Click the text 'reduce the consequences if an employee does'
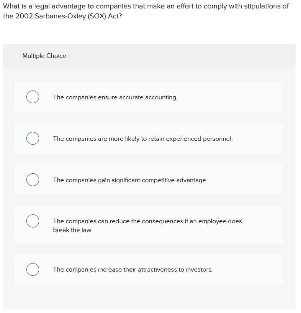Viewport: 301px width, 313px height. pos(147,221)
